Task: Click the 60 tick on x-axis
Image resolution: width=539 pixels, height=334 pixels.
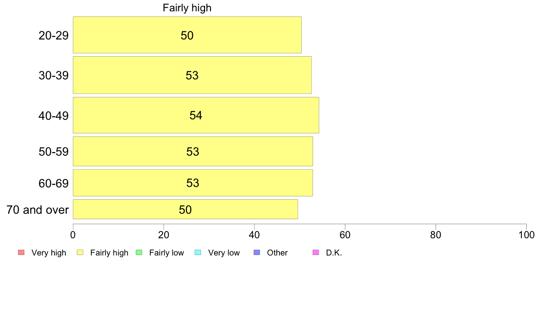Action: [x=345, y=235]
